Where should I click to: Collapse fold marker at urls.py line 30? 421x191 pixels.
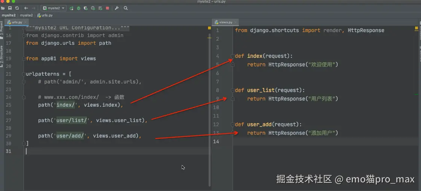point(24,143)
